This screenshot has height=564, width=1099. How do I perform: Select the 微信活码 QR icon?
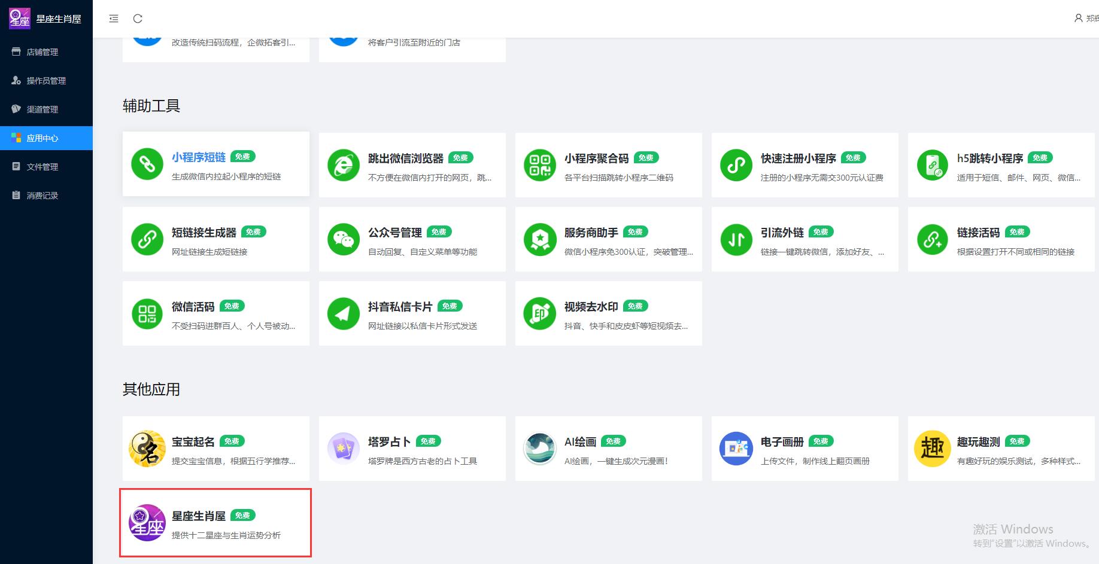[x=147, y=313]
